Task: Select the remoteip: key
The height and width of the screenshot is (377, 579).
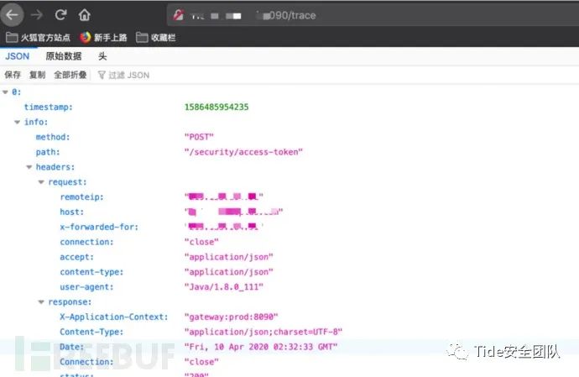Action: pyautogui.click(x=81, y=197)
